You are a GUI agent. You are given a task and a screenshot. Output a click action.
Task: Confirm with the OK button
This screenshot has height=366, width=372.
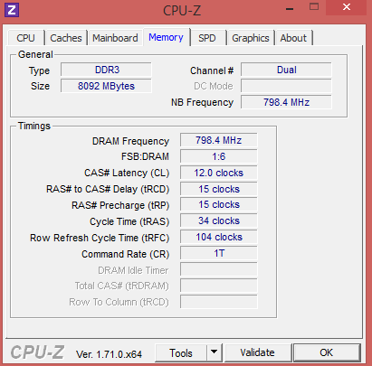pyautogui.click(x=327, y=352)
